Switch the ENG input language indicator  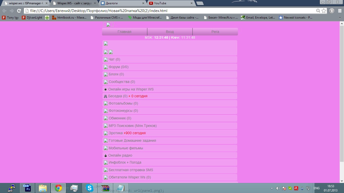tap(317, 188)
